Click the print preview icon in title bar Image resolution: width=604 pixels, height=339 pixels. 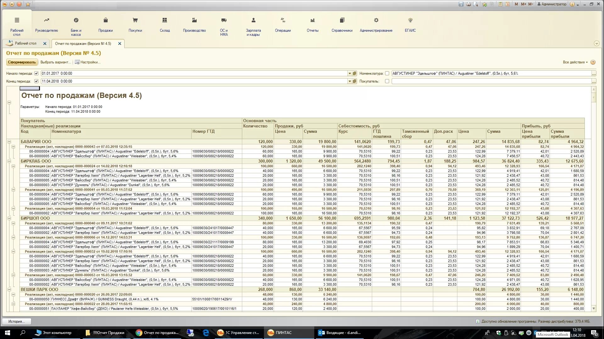tap(476, 4)
